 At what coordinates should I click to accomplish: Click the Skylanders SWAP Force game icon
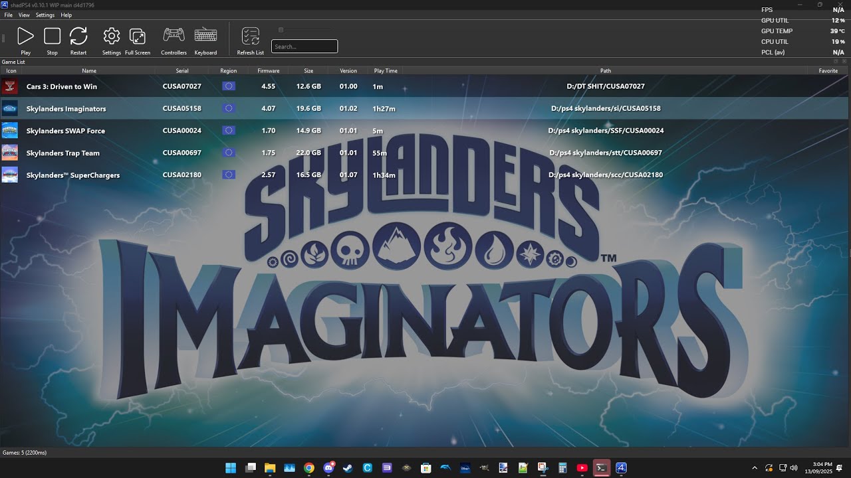[x=9, y=131]
